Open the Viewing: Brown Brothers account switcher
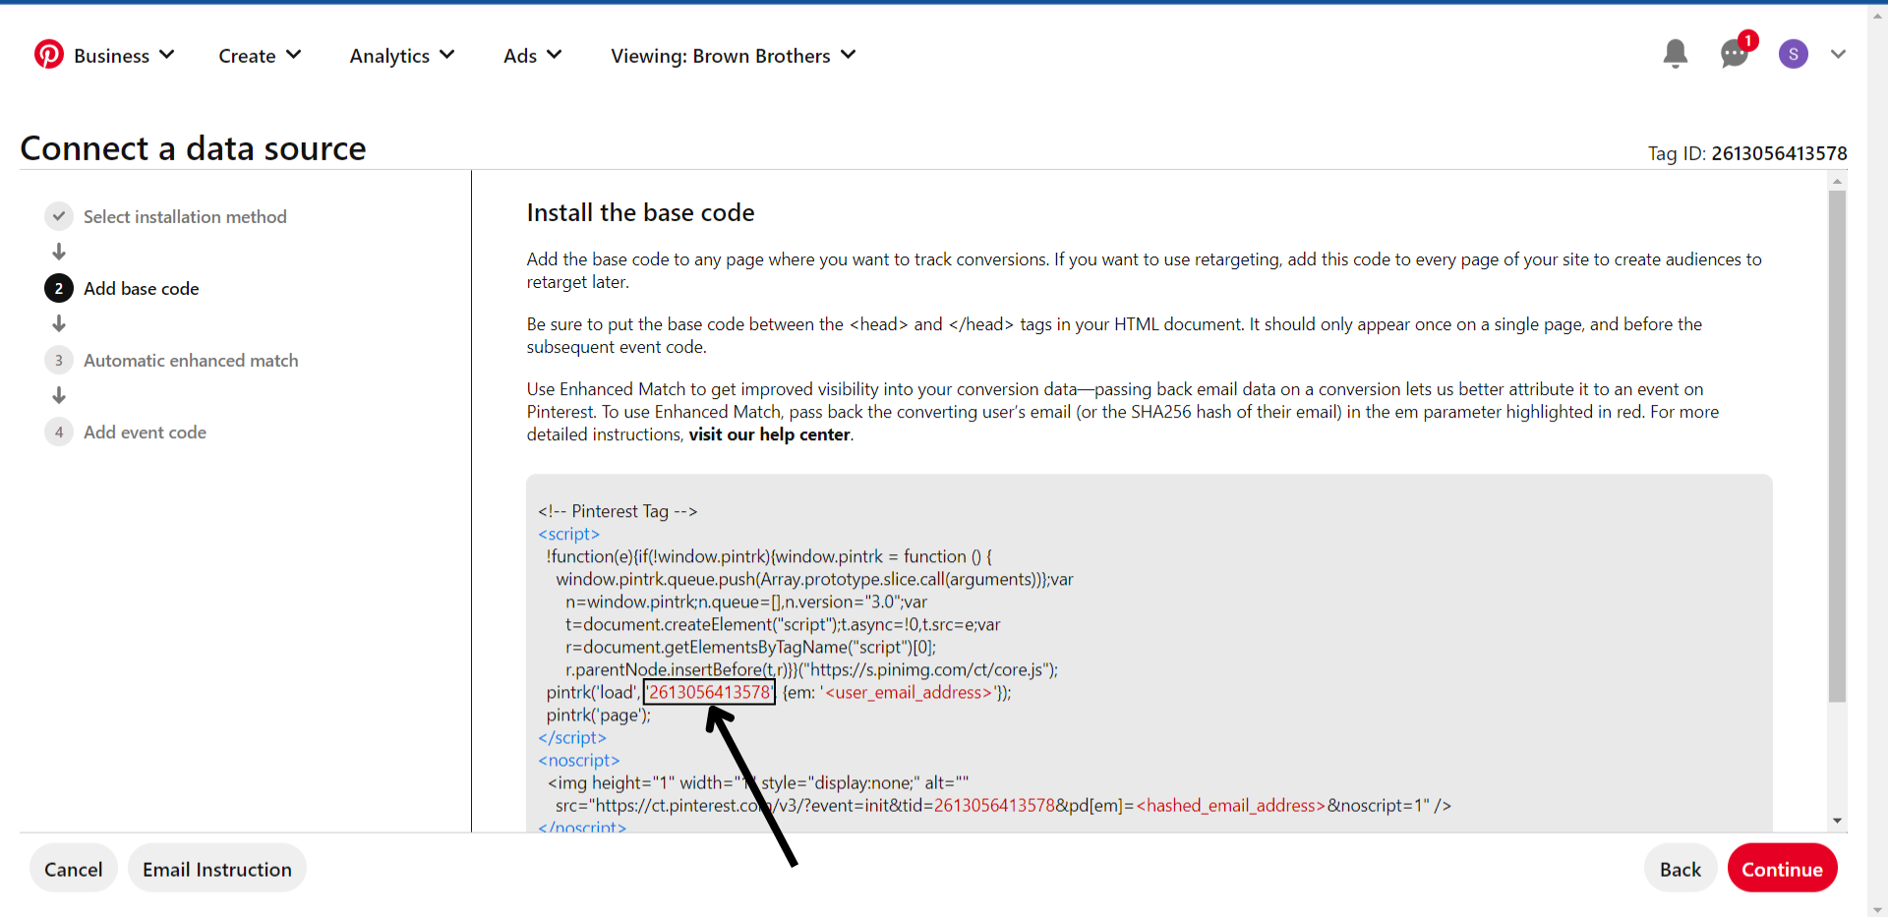Screen dimensions: 1888x917 pyautogui.click(x=733, y=56)
